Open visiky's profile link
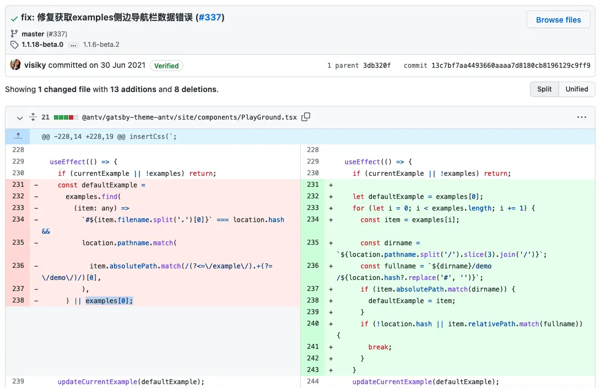Screen dimensions: 601x388 coord(35,65)
